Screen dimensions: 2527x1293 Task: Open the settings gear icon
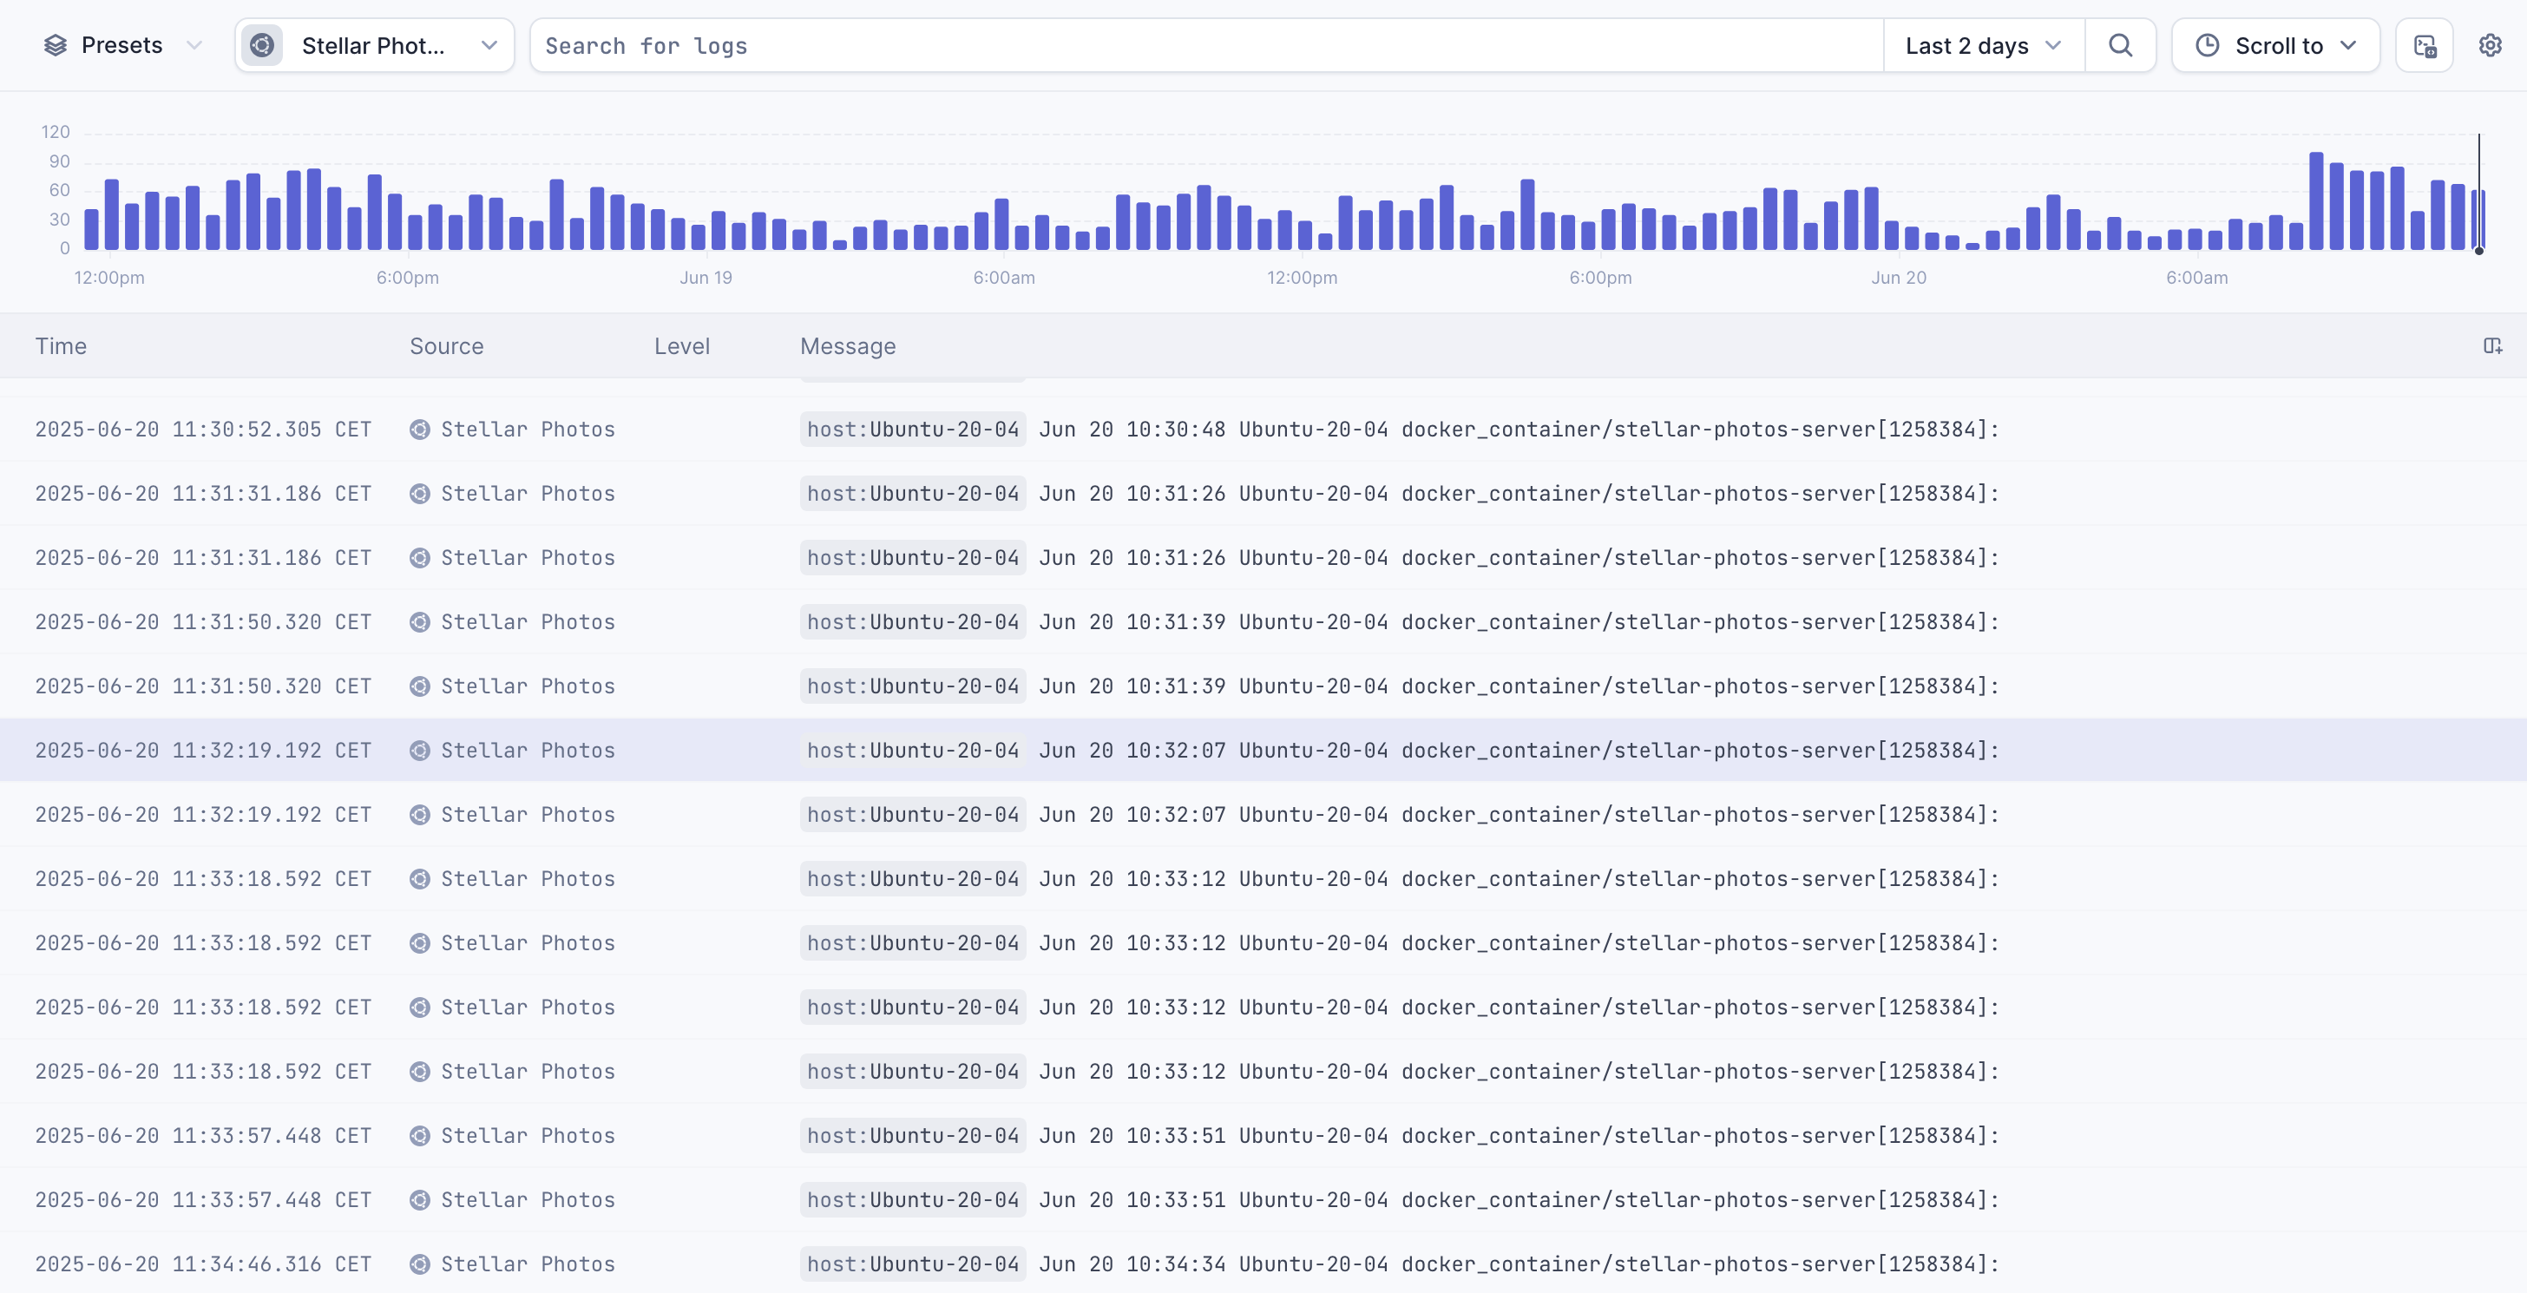(2490, 45)
